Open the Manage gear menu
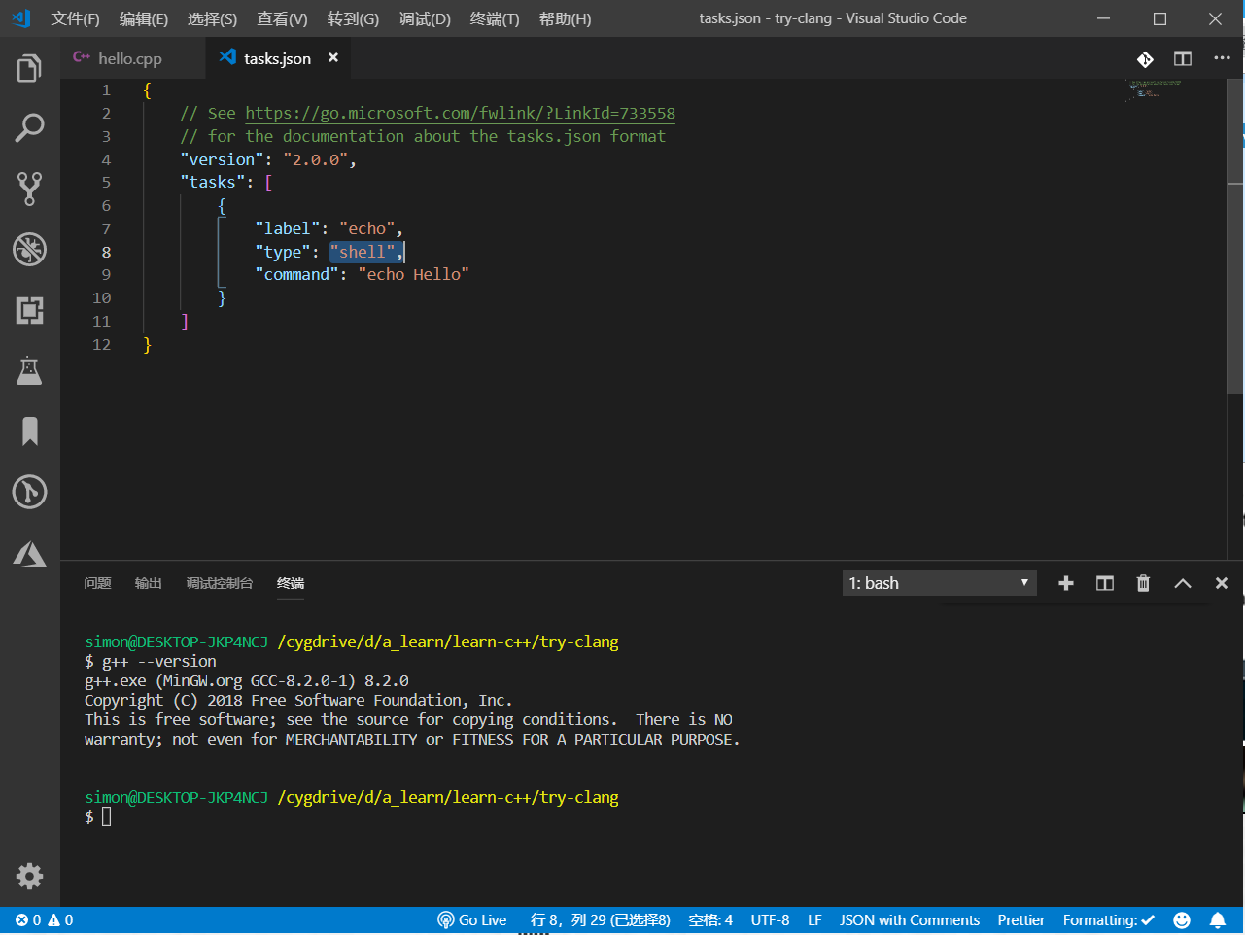This screenshot has width=1245, height=935. [29, 876]
